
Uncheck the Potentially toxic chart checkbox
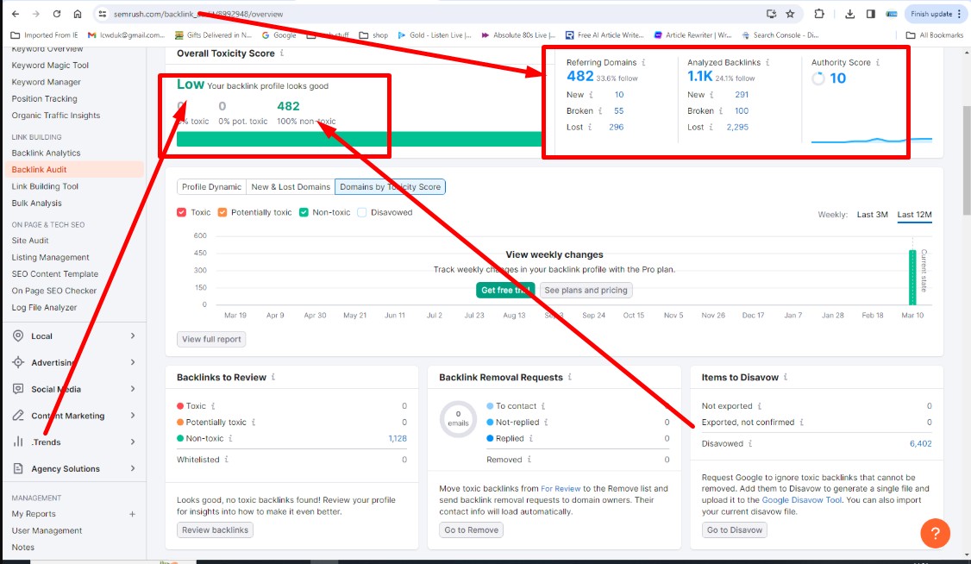(x=222, y=212)
